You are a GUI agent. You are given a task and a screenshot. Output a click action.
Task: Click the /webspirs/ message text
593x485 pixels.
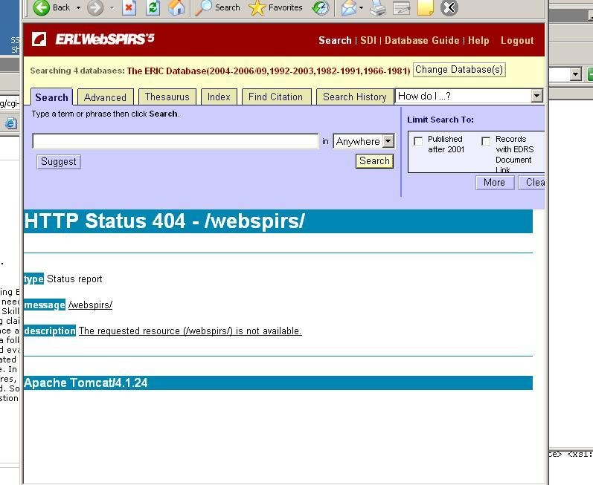90,305
